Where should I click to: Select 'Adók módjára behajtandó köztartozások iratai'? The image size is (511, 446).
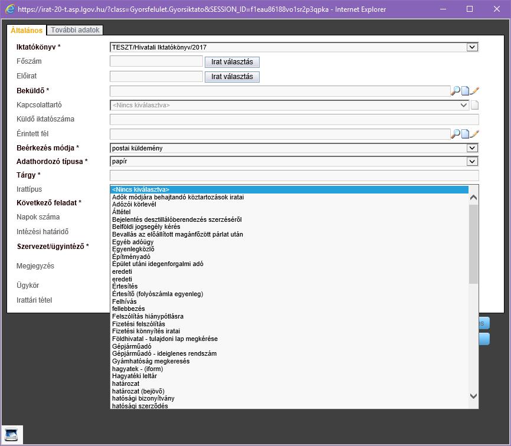[x=289, y=197]
